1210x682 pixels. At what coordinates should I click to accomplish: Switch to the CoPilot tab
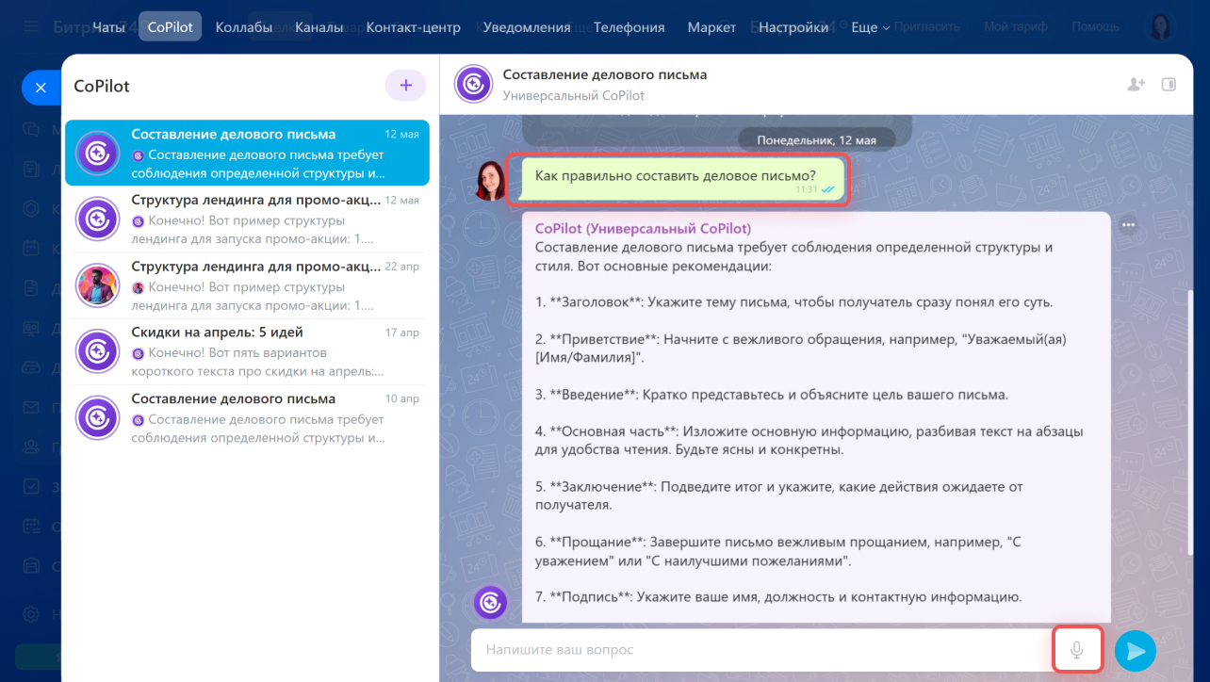pyautogui.click(x=171, y=27)
